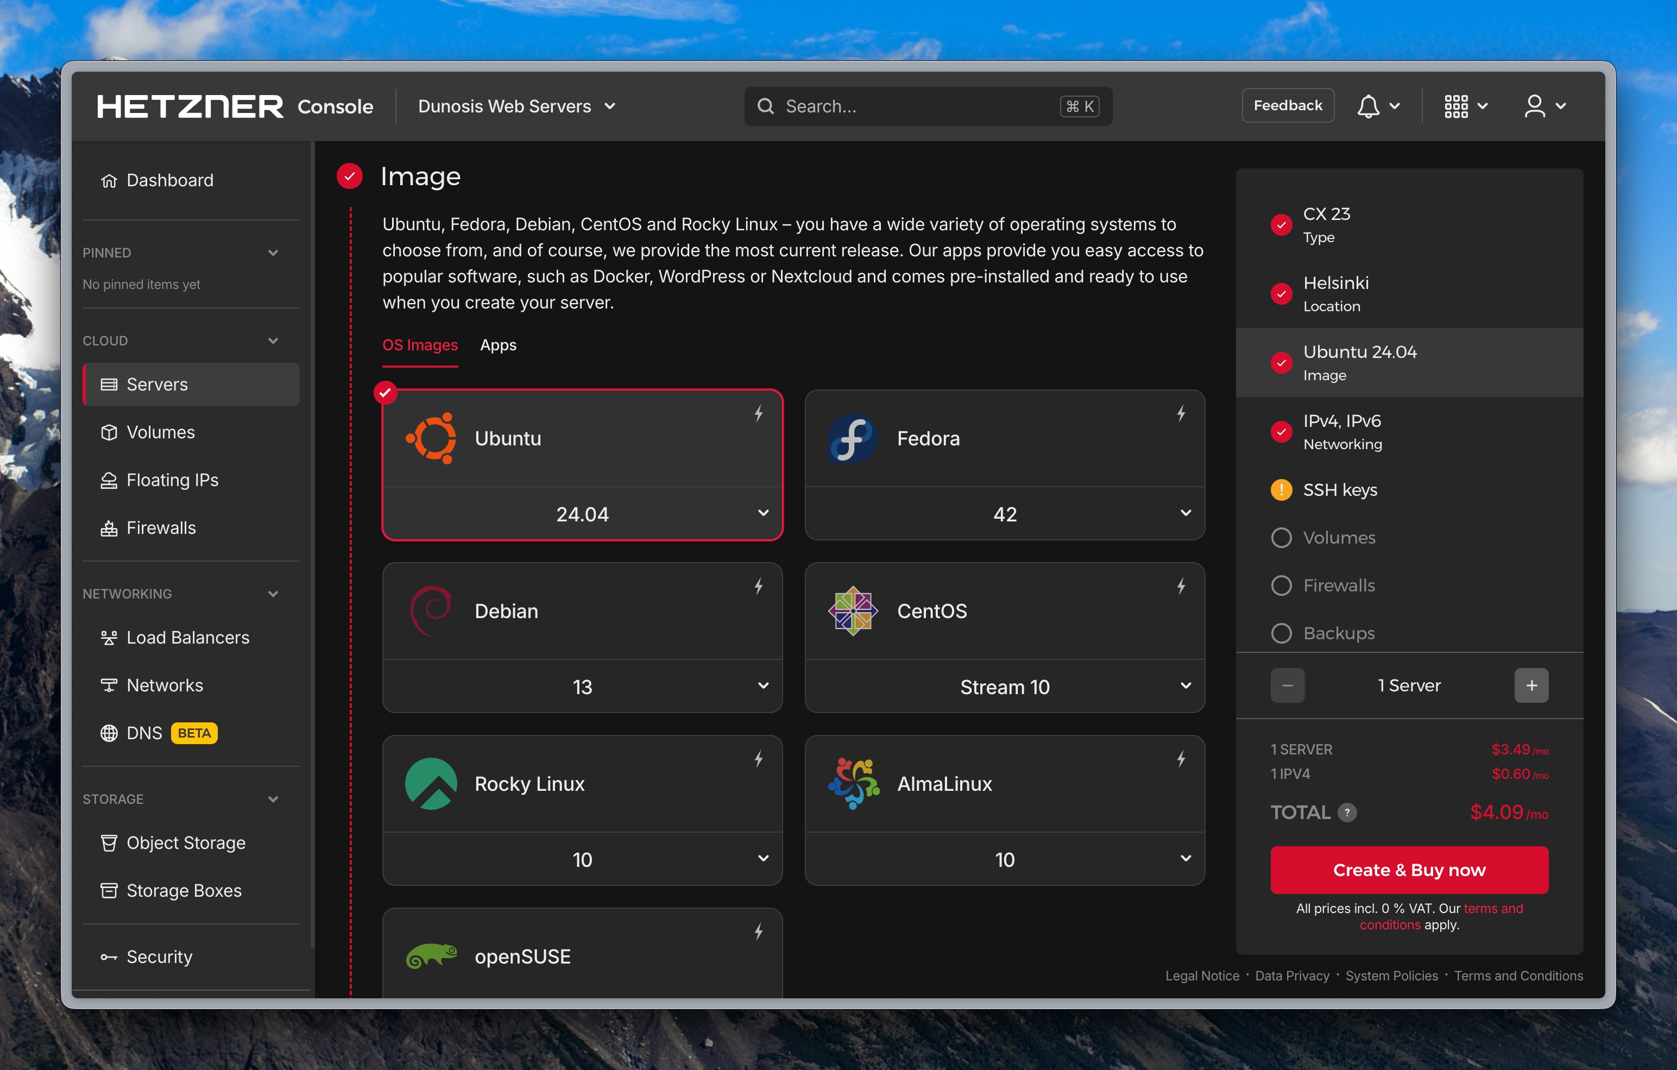Open the Dunosis Web Servers project menu

pos(516,106)
